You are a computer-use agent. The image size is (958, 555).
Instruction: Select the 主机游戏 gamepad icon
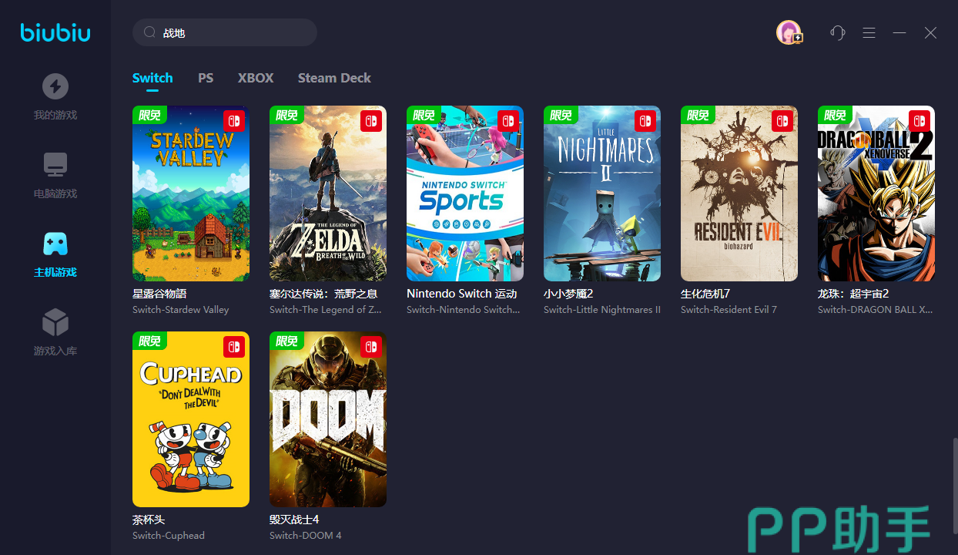[55, 244]
